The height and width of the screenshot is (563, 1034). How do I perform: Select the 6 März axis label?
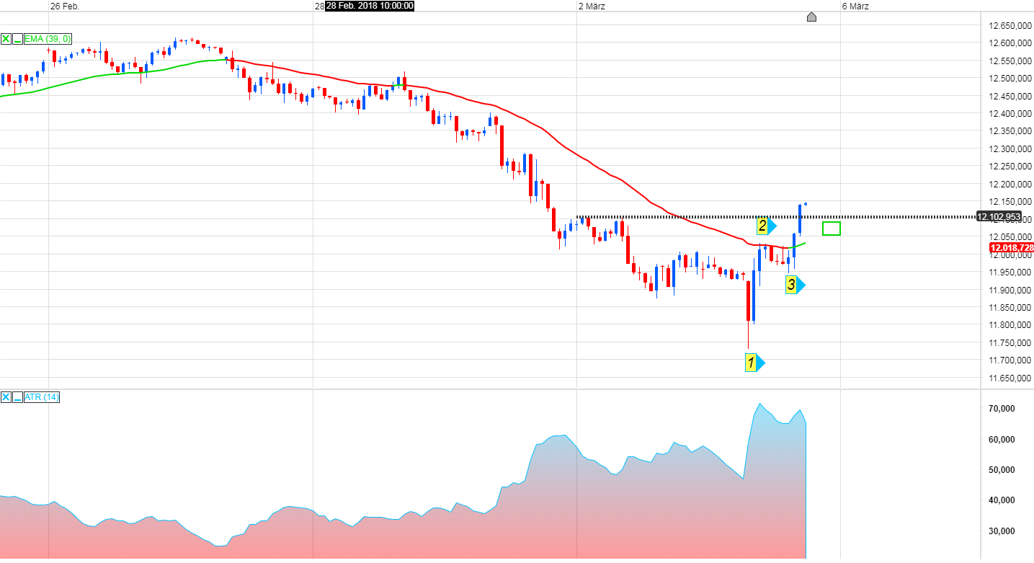855,6
